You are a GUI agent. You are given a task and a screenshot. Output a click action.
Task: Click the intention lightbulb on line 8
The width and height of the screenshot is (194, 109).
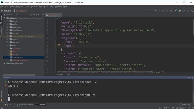tap(59, 45)
